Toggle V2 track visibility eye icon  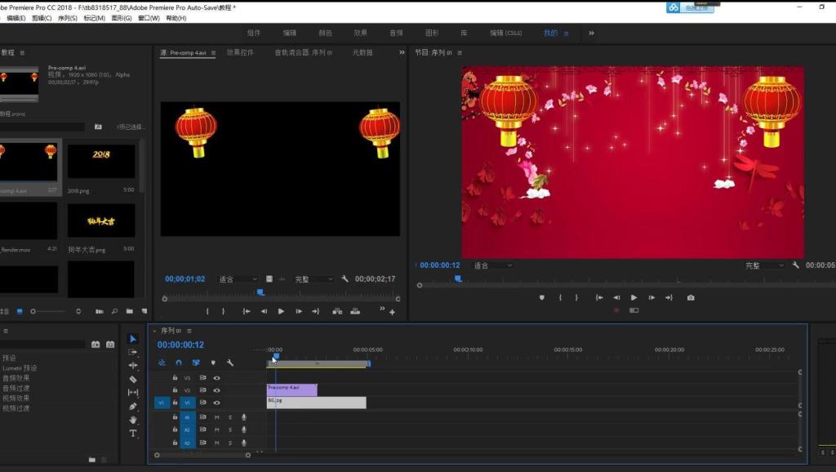[x=216, y=390]
